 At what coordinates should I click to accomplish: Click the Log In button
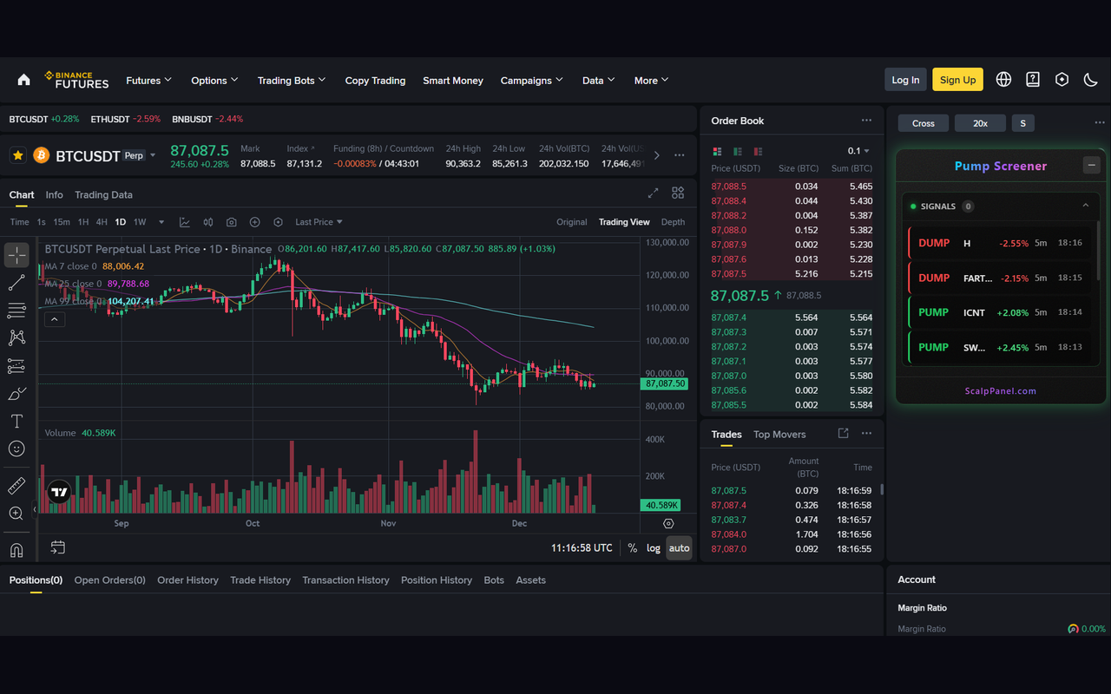(905, 80)
